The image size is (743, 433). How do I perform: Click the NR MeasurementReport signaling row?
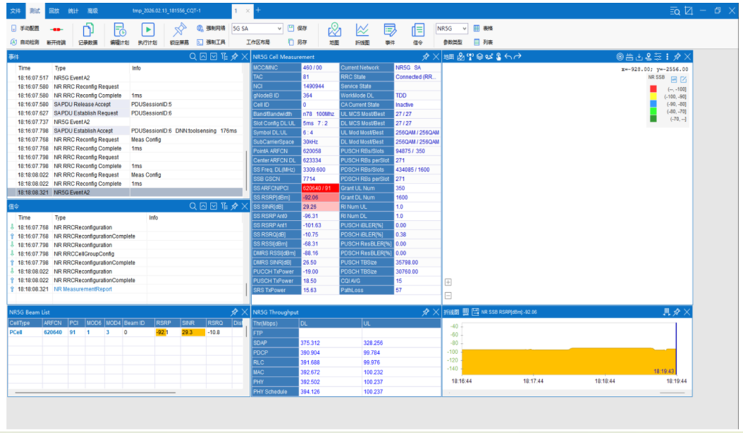click(127, 289)
